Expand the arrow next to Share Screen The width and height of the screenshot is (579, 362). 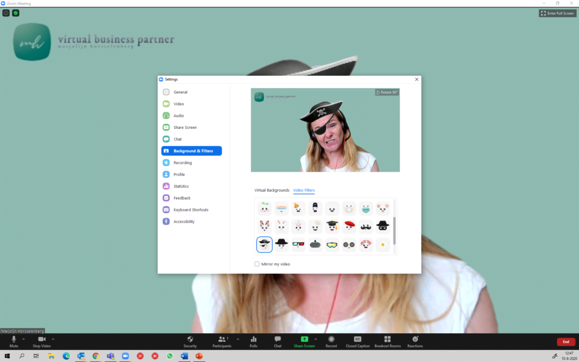pyautogui.click(x=316, y=339)
